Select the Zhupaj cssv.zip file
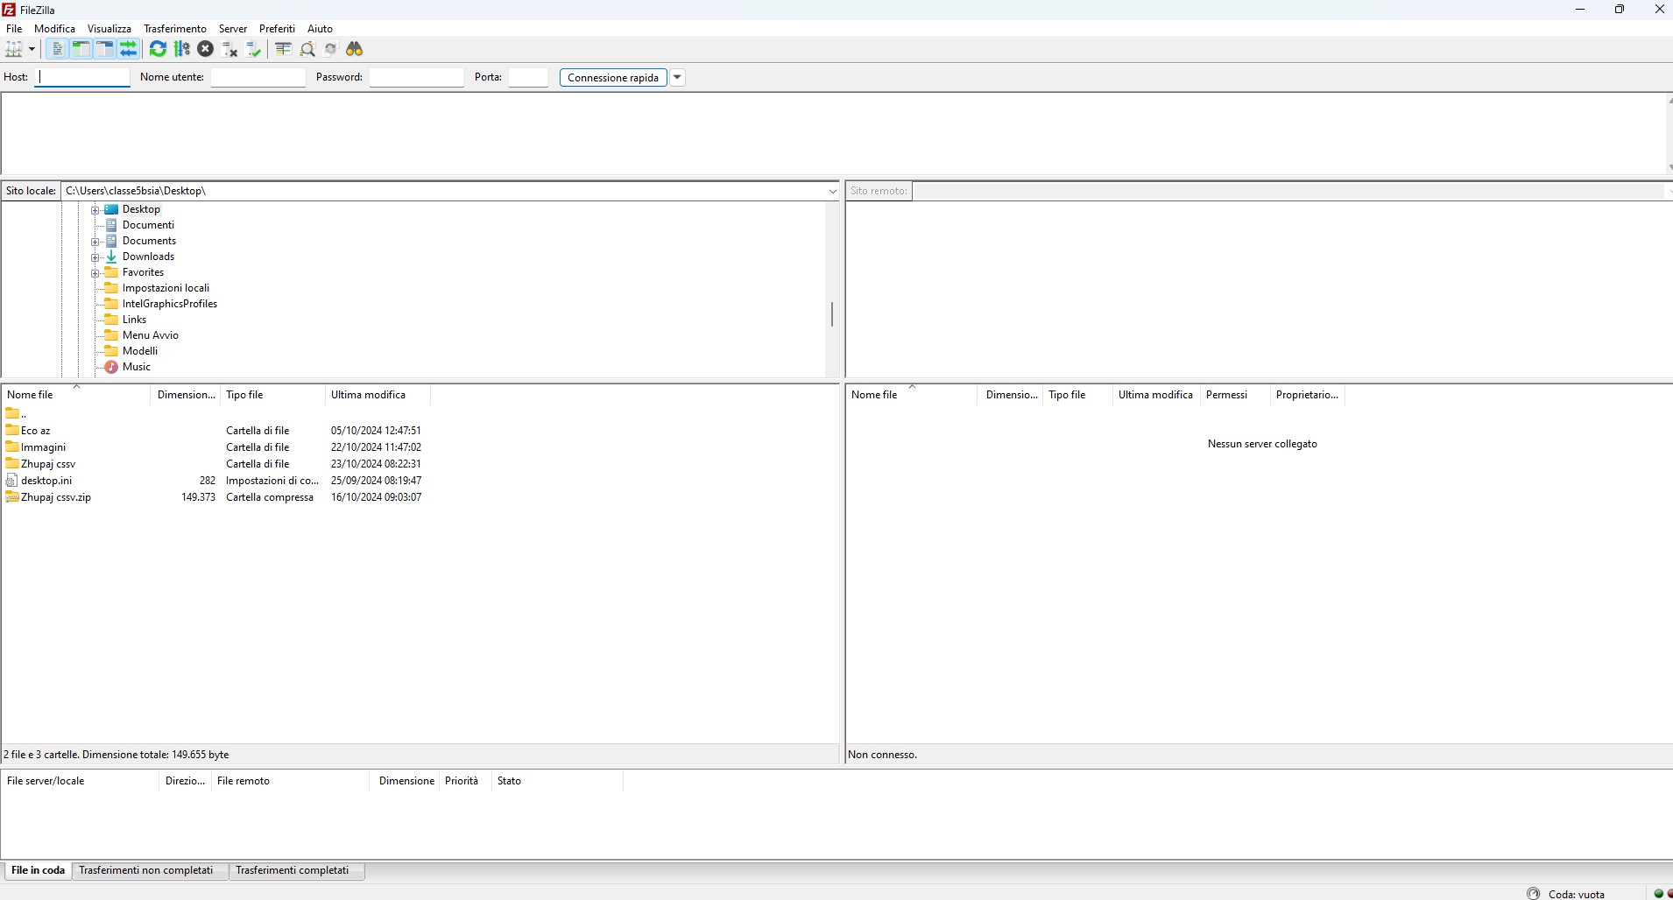The height and width of the screenshot is (900, 1673). tap(48, 497)
